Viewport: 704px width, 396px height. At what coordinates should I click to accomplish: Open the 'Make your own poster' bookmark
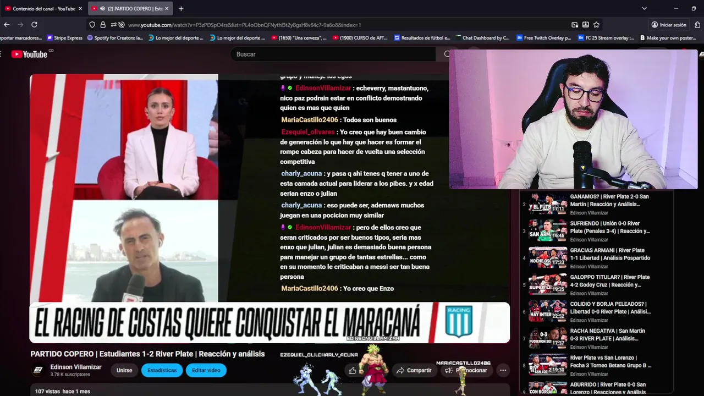tap(667, 38)
